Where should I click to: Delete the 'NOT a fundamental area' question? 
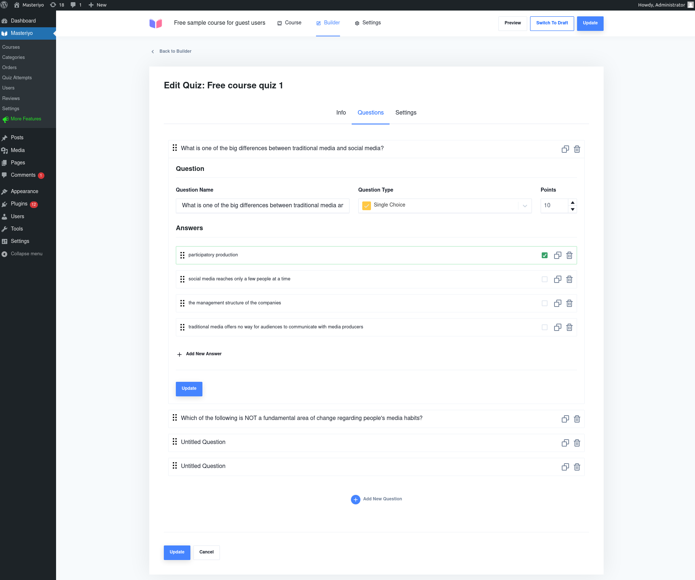coord(577,419)
